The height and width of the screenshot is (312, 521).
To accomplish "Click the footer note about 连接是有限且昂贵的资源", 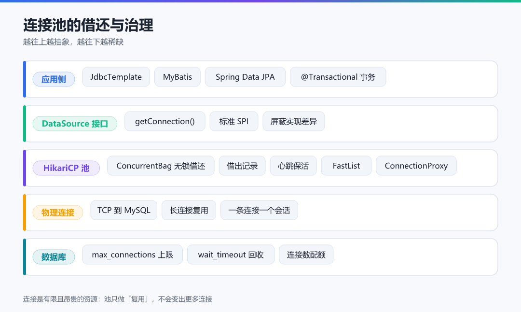I will pos(118,299).
